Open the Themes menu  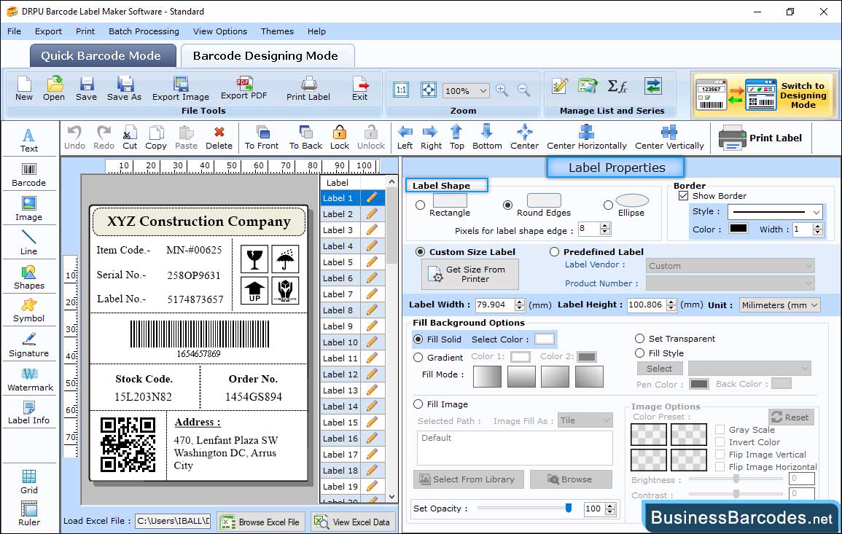point(277,31)
